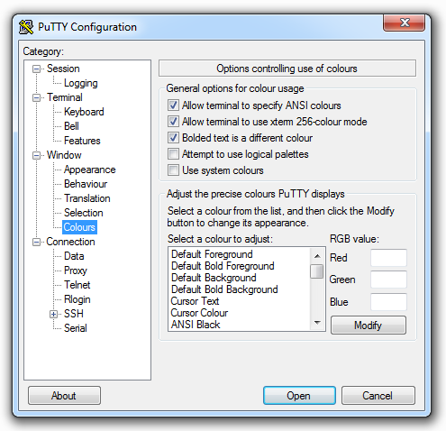
Task: Select Default Bold Foreground in colour list
Action: point(223,266)
